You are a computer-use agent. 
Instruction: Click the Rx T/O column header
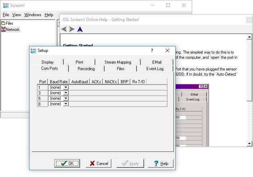139,82
